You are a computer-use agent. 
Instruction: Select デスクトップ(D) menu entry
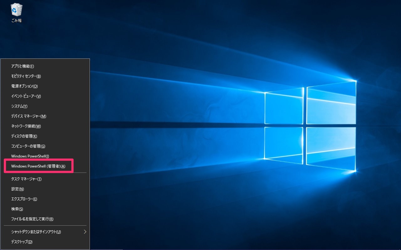[x=45, y=242]
